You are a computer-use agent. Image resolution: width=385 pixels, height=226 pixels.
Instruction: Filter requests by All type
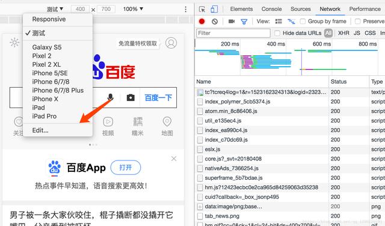[x=328, y=33]
